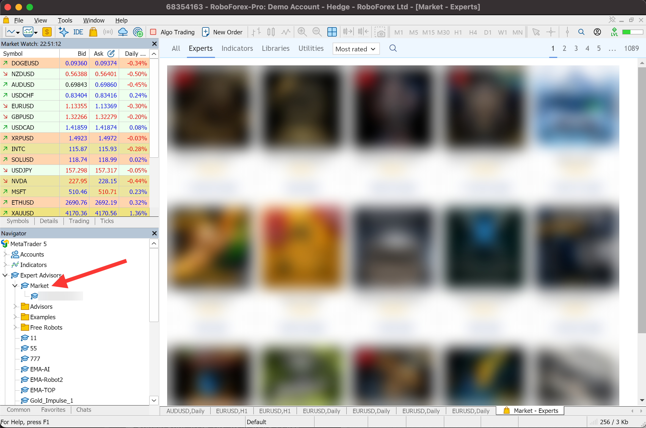This screenshot has height=428, width=646.
Task: Open the Ticks tab in Market Watch
Action: (x=107, y=221)
